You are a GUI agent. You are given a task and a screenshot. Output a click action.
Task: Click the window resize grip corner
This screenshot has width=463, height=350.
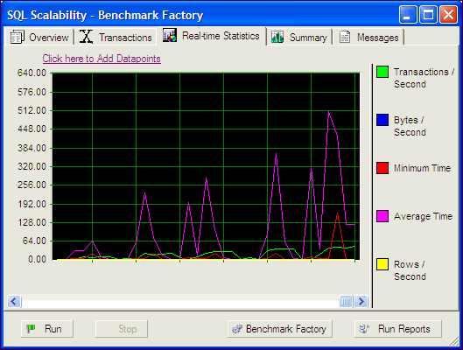coord(454,341)
